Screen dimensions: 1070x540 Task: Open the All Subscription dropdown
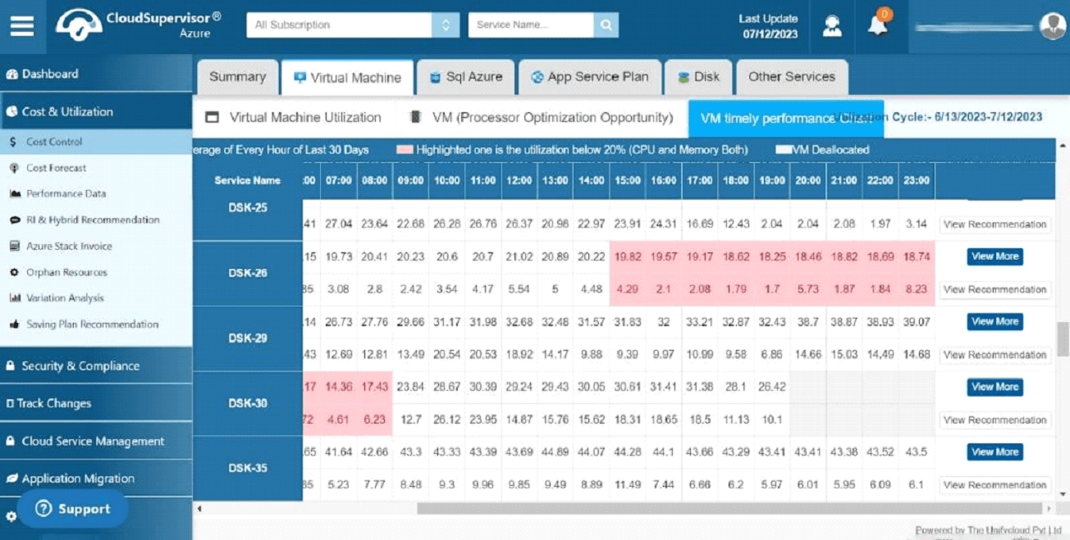353,25
